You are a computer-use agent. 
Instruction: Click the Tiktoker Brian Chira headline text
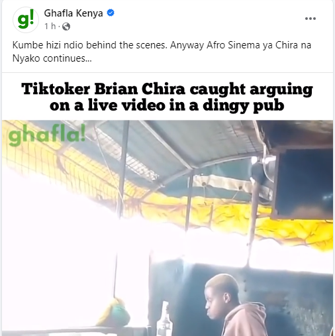(x=167, y=97)
